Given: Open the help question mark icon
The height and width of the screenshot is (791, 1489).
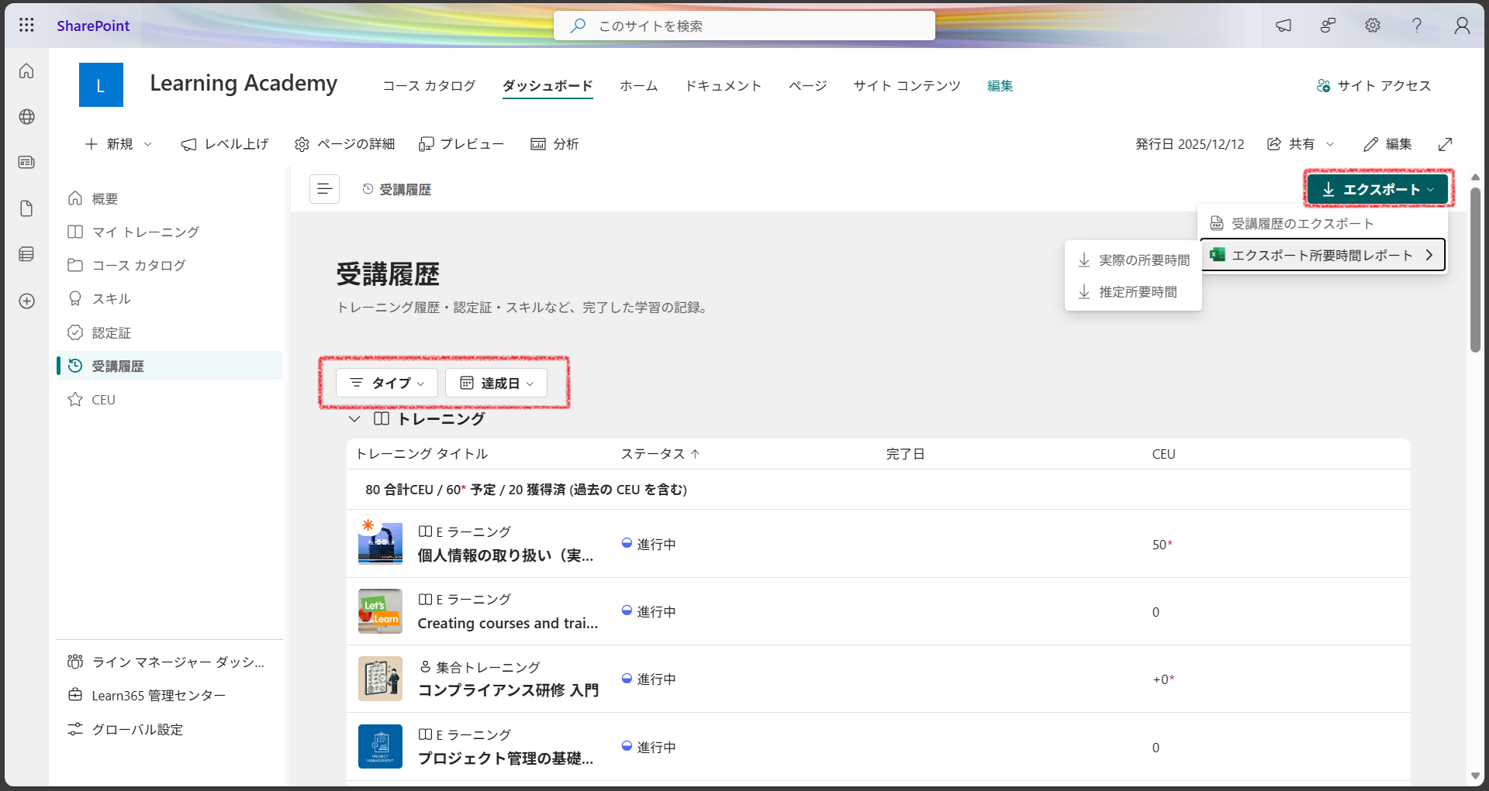Looking at the screenshot, I should pyautogui.click(x=1417, y=26).
